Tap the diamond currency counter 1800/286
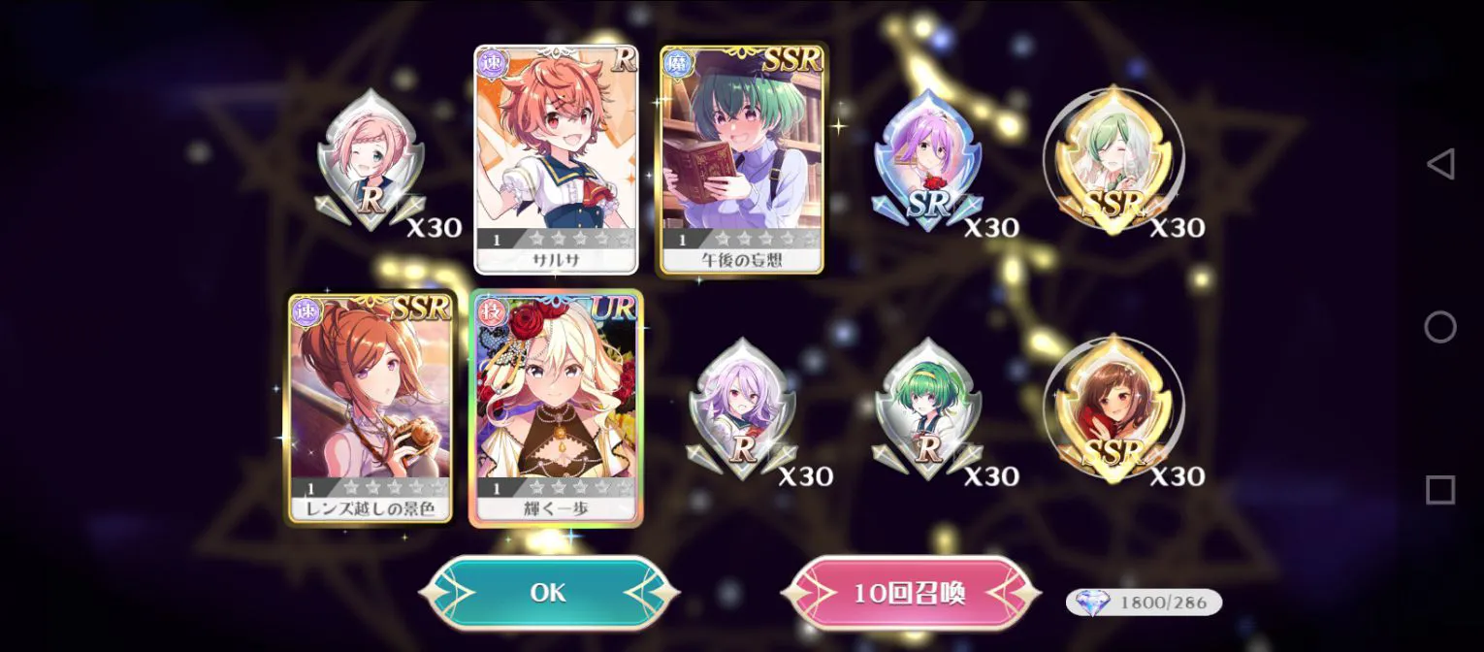 tap(1144, 603)
